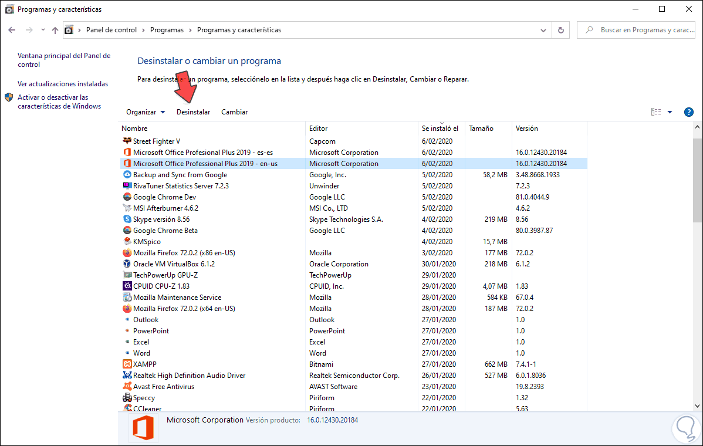This screenshot has width=703, height=446.
Task: Click Skype Technologies S.A. editor cell
Action: click(x=346, y=219)
